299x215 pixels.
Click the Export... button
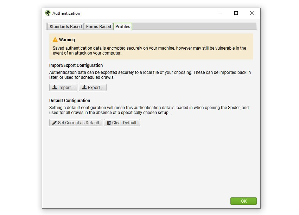click(x=93, y=87)
